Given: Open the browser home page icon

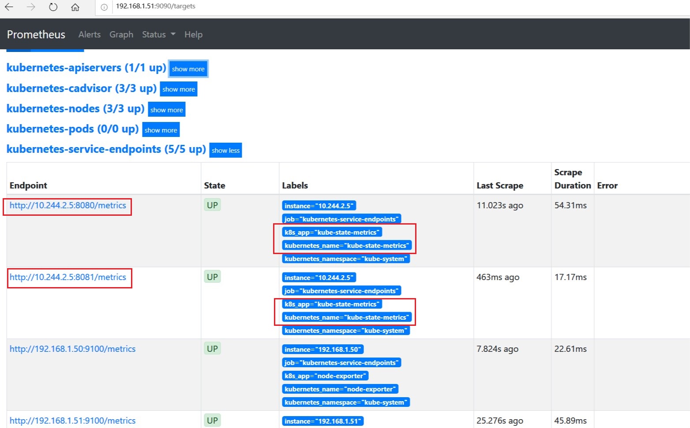Looking at the screenshot, I should point(75,7).
